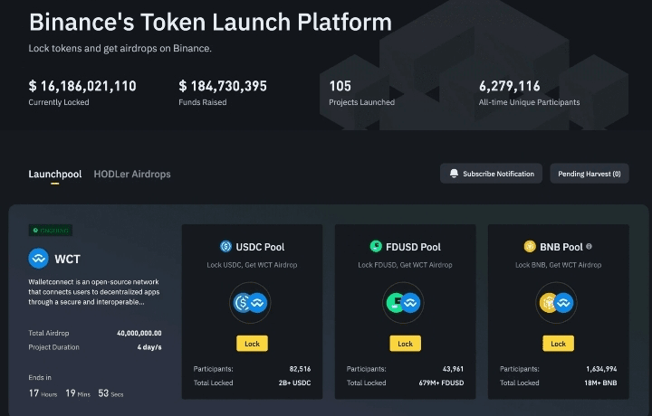Click BNB total locked 18M+ BNB

[600, 383]
